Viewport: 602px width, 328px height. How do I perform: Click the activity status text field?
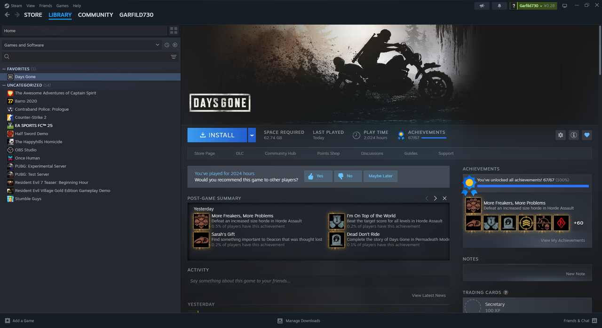(318, 281)
